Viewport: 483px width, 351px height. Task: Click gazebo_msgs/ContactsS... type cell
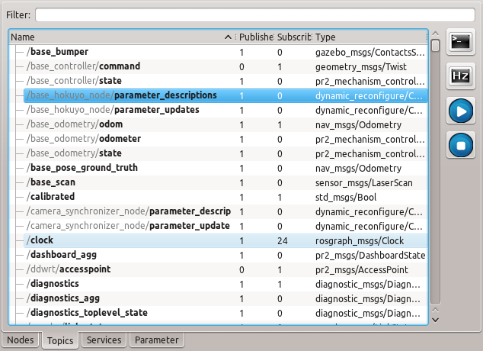click(x=370, y=53)
